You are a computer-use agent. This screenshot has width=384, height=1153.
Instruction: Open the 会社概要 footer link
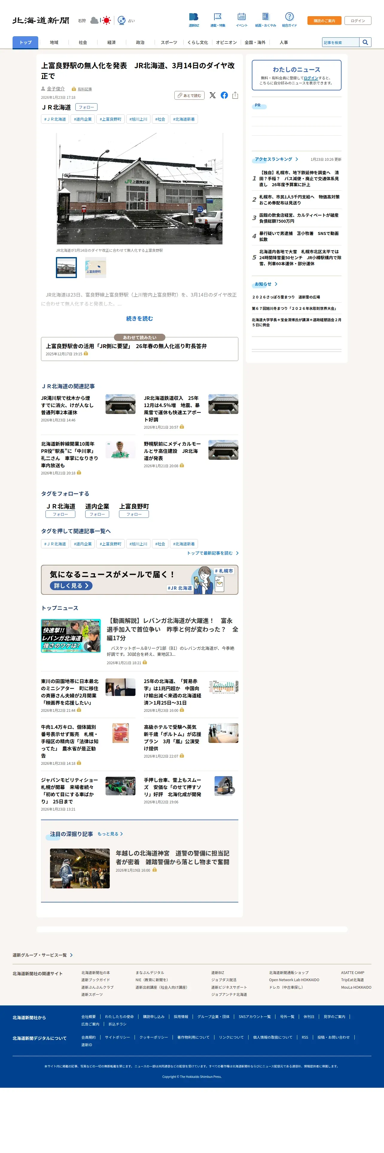tap(89, 1017)
